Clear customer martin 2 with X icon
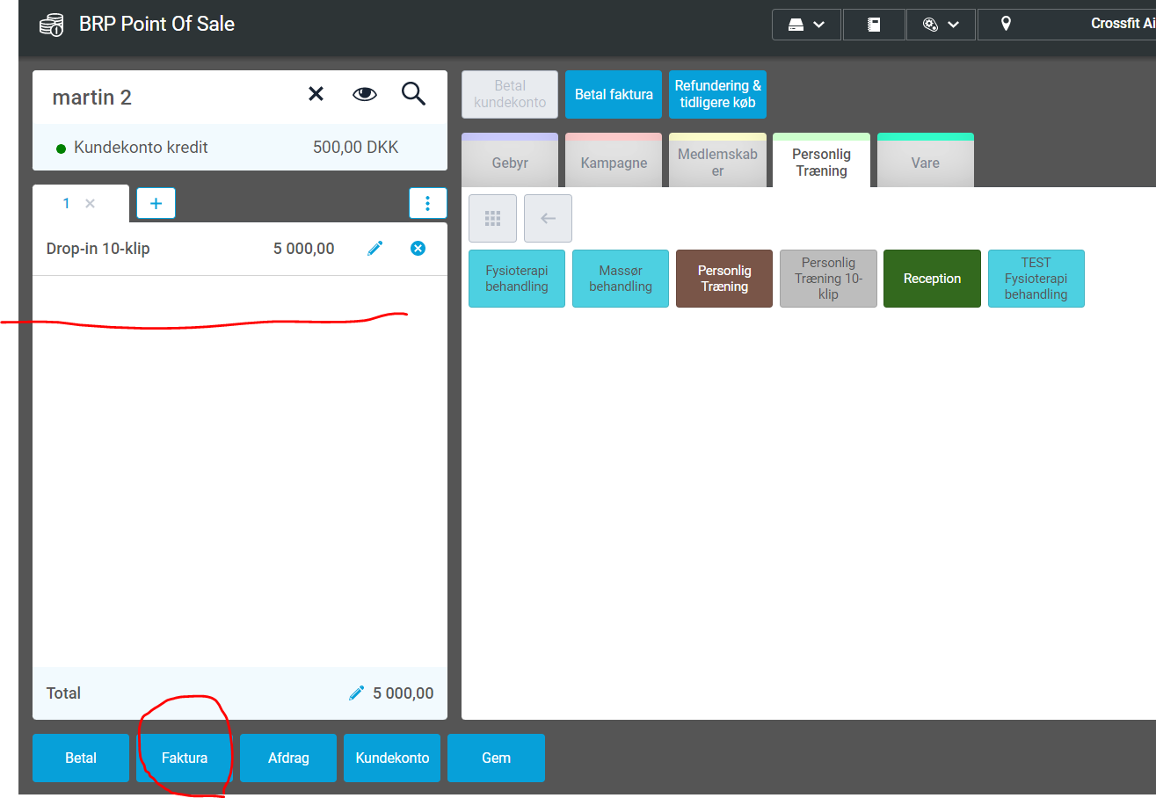This screenshot has height=798, width=1156. [x=316, y=94]
